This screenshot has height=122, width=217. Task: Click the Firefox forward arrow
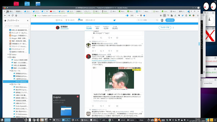click(x=9, y=16)
